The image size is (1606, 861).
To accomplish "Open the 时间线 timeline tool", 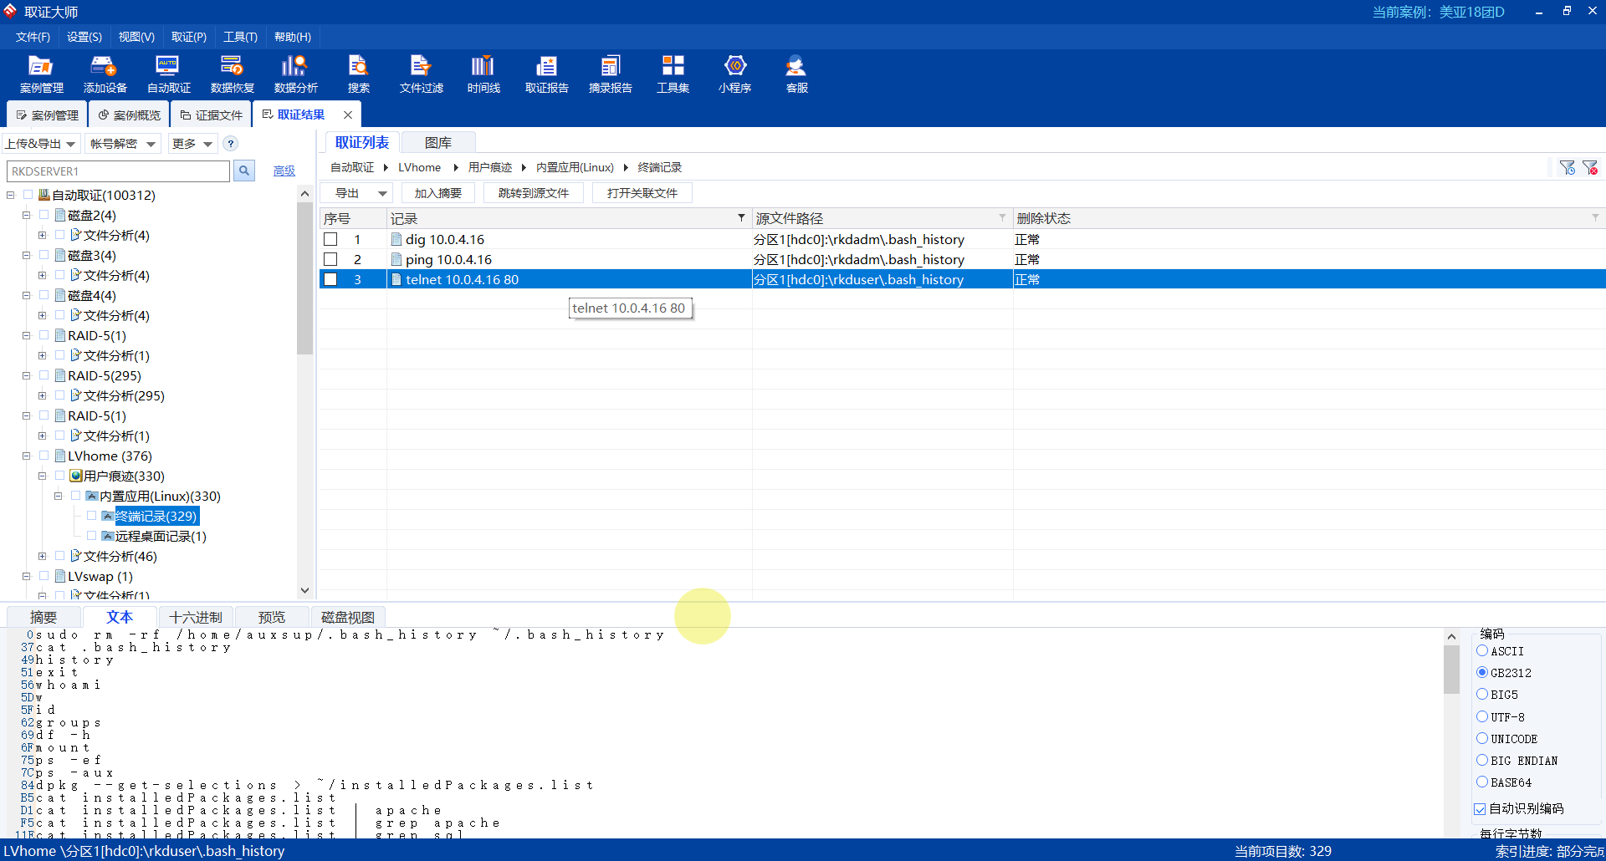I will 483,74.
